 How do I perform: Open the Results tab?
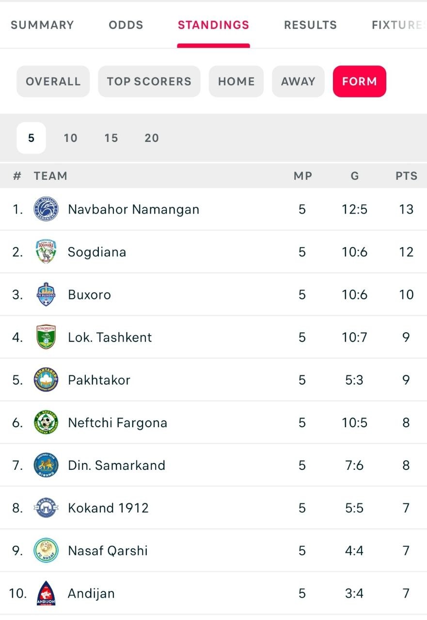310,25
